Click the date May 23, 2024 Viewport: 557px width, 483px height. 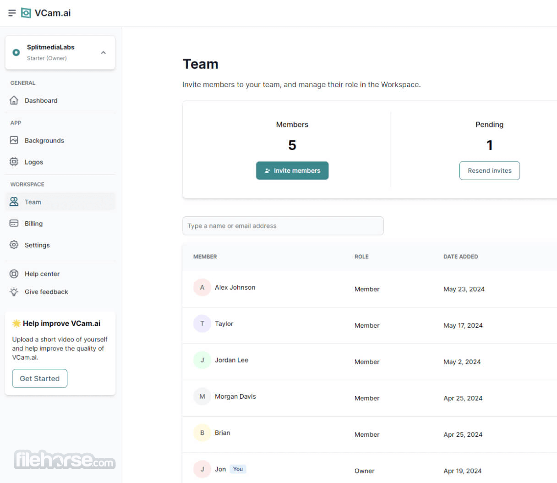tap(464, 289)
